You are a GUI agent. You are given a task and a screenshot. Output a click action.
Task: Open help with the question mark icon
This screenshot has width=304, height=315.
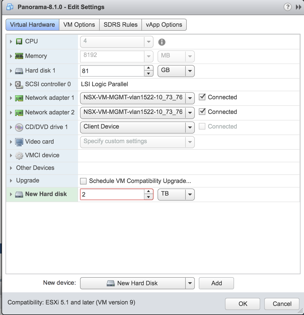[x=287, y=7]
